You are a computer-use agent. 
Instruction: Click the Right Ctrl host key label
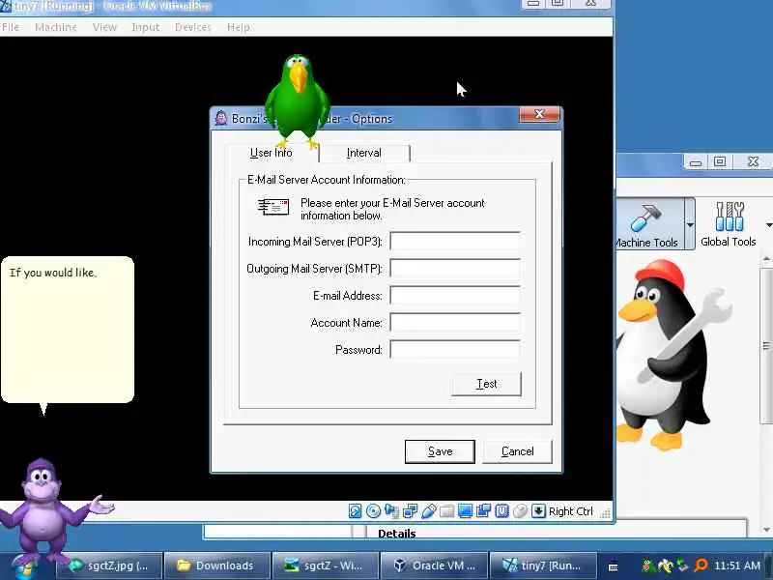[570, 511]
